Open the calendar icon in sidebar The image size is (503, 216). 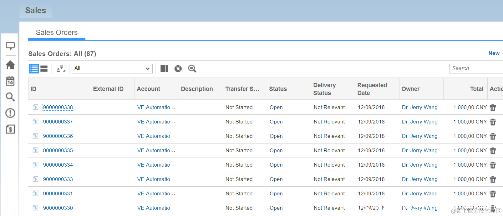[x=10, y=81]
